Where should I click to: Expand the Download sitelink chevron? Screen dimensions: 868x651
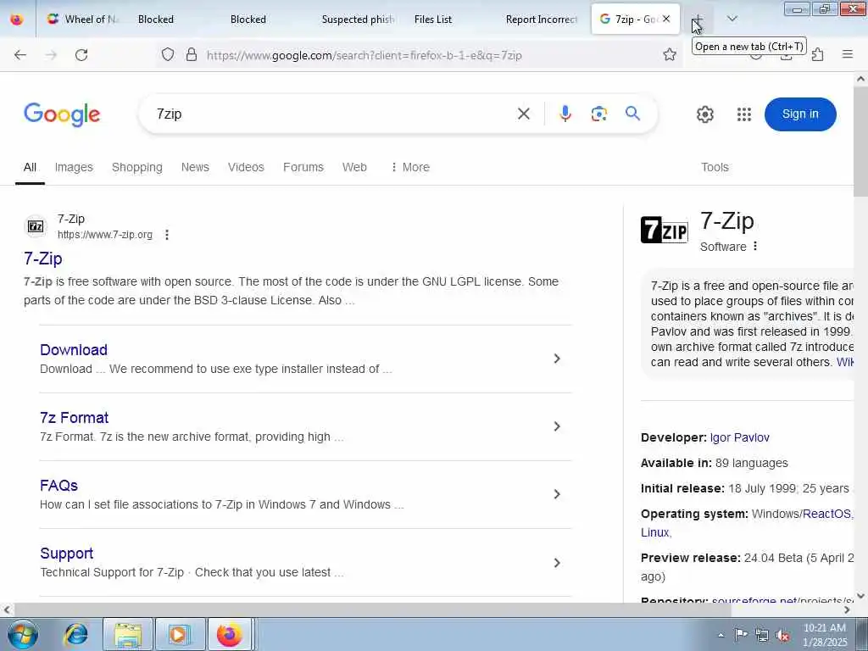pos(557,359)
